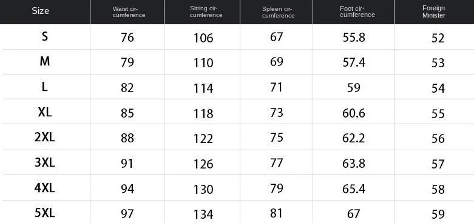Select sitting circumference value 134
The width and height of the screenshot is (474, 223).
click(x=203, y=215)
